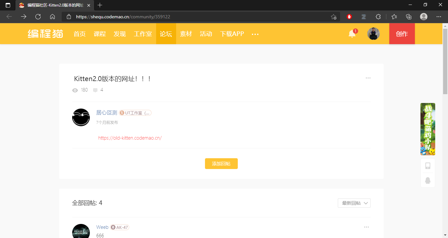The height and width of the screenshot is (238, 448).
Task: Select the 论坛 navigation tab
Action: pos(166,34)
